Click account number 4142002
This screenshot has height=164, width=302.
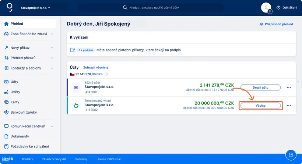click(91, 110)
